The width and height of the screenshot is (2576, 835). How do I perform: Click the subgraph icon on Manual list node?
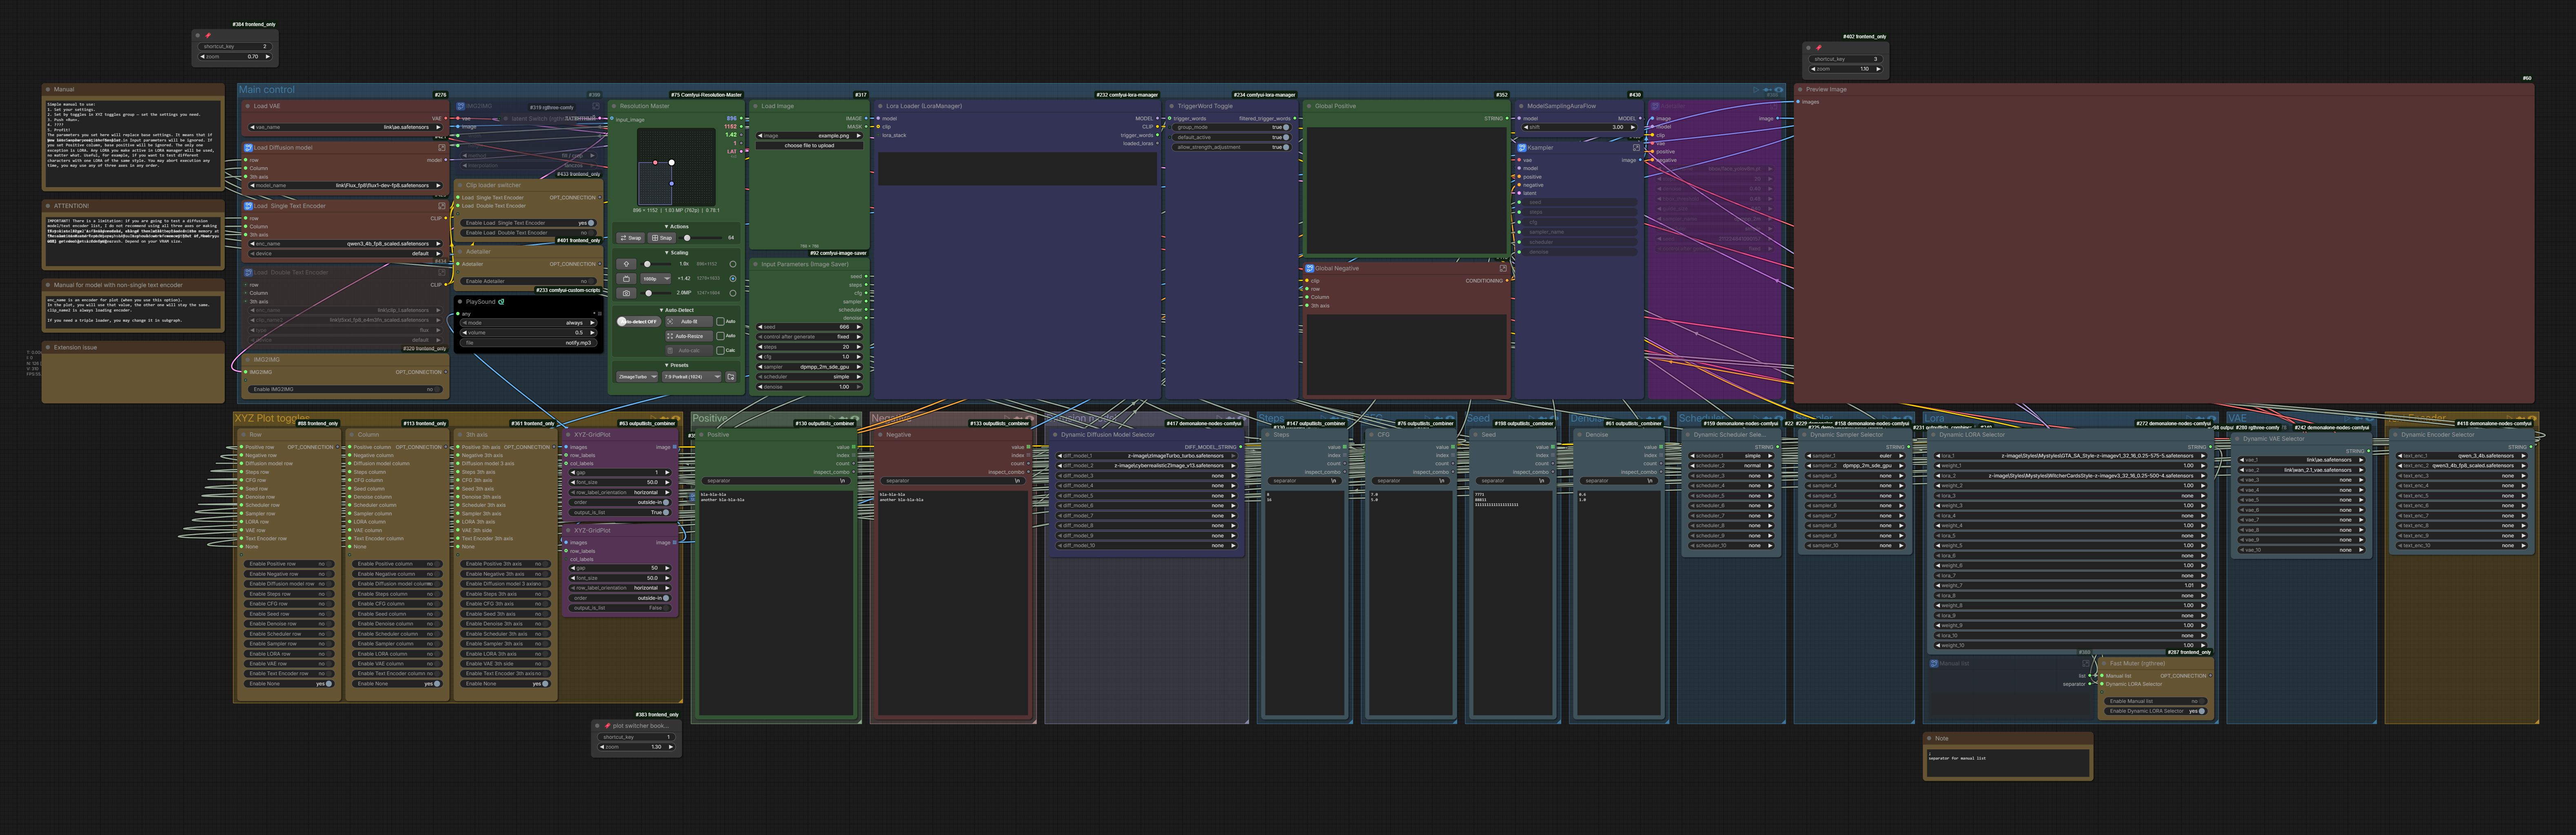pos(1934,663)
